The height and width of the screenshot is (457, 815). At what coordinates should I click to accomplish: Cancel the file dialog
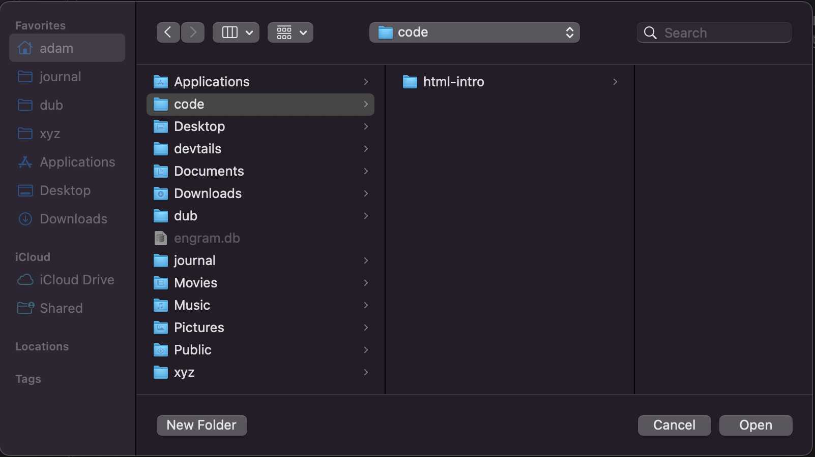pos(674,425)
